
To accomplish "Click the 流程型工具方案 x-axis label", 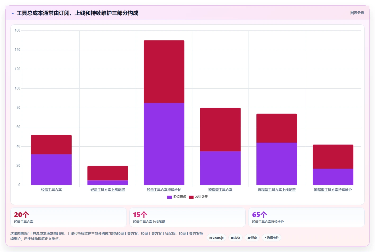I will click(x=220, y=190).
